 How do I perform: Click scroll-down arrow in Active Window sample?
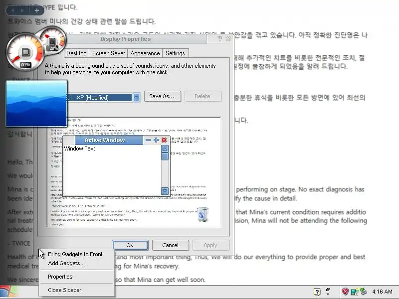165,191
